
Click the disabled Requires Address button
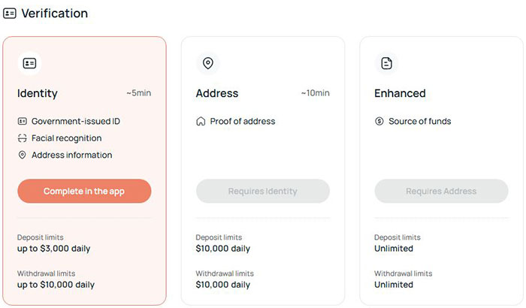pyautogui.click(x=441, y=191)
